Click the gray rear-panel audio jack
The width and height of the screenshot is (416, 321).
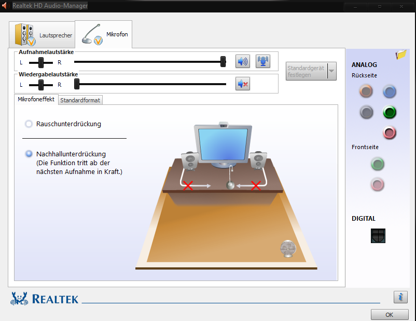(366, 112)
